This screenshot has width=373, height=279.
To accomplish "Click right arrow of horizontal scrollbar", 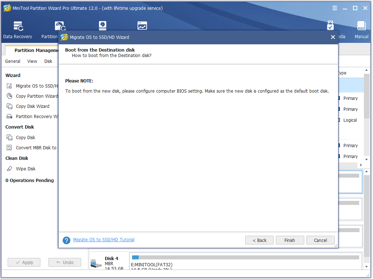I will (x=361, y=165).
